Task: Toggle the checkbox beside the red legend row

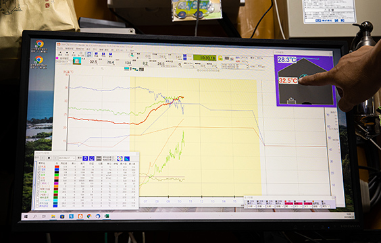Action: pos(39,167)
